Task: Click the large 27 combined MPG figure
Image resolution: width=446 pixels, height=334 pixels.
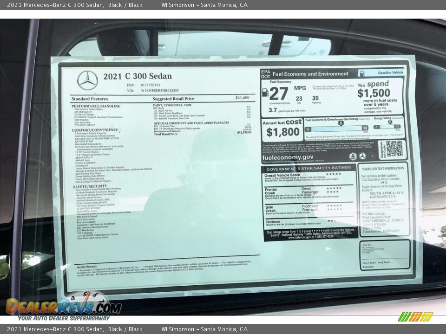Action: (279, 93)
